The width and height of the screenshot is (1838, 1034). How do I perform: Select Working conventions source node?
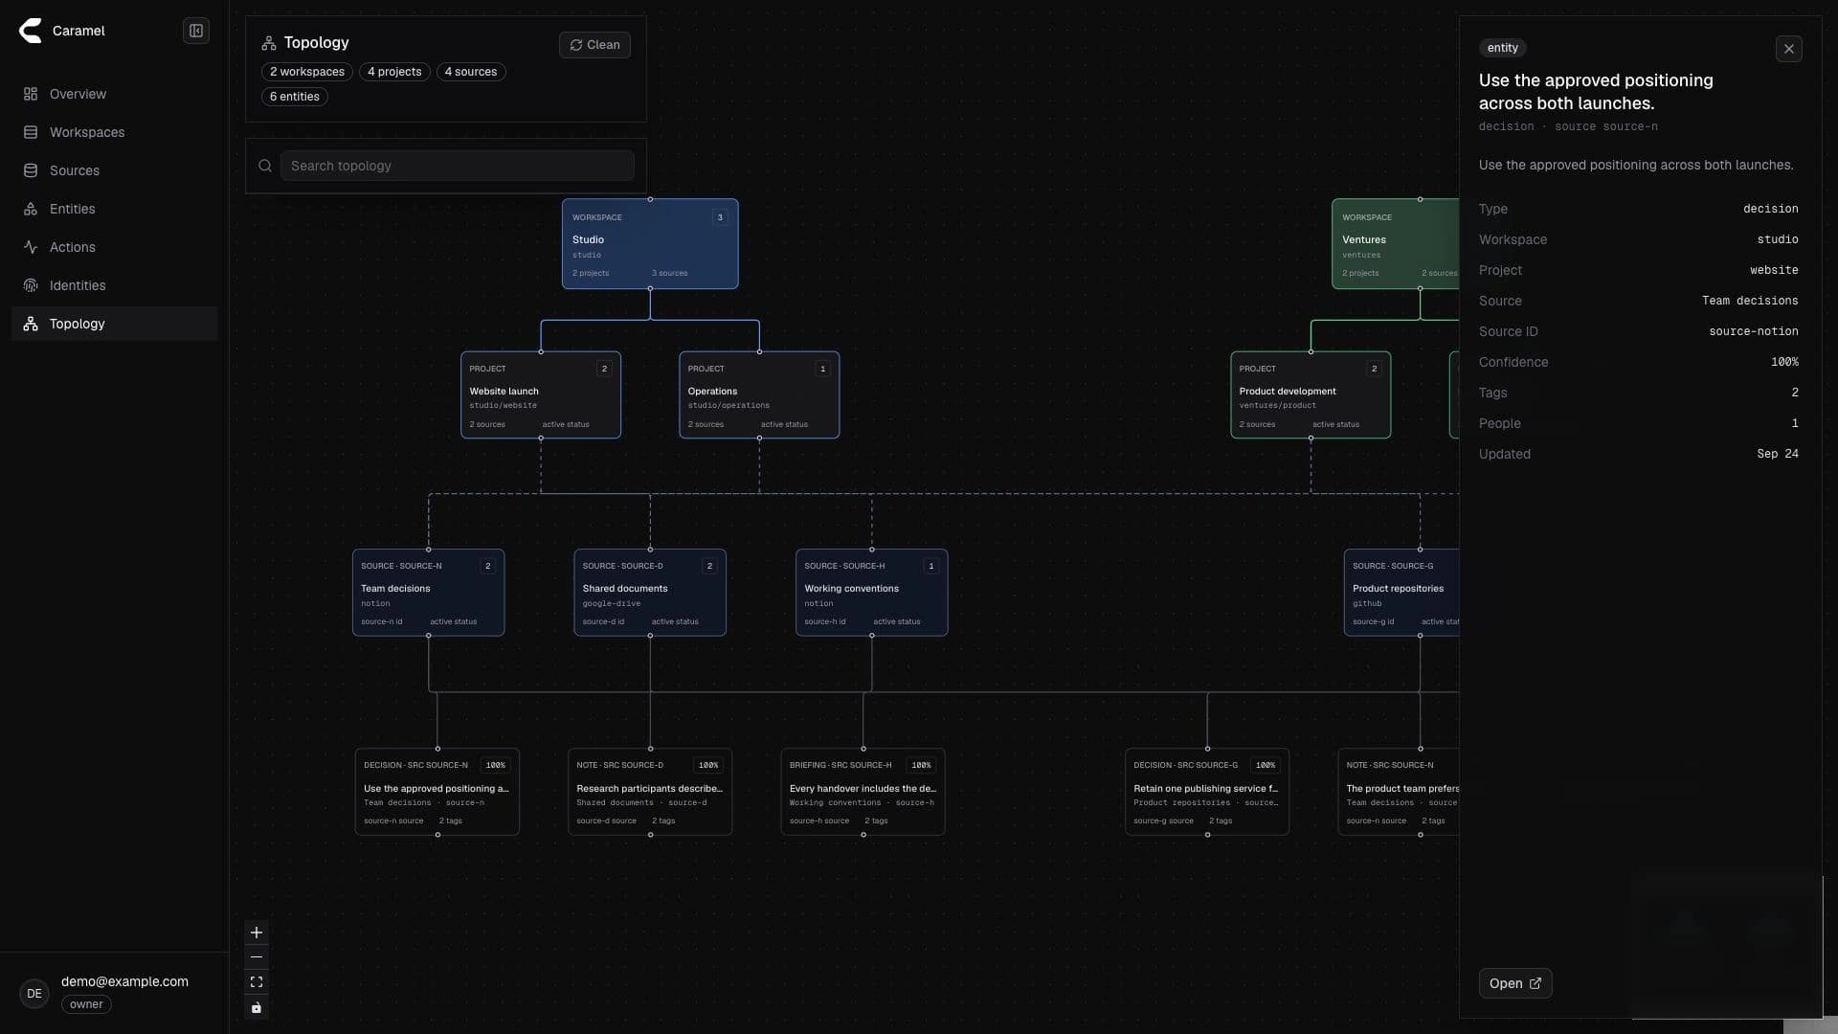click(872, 593)
